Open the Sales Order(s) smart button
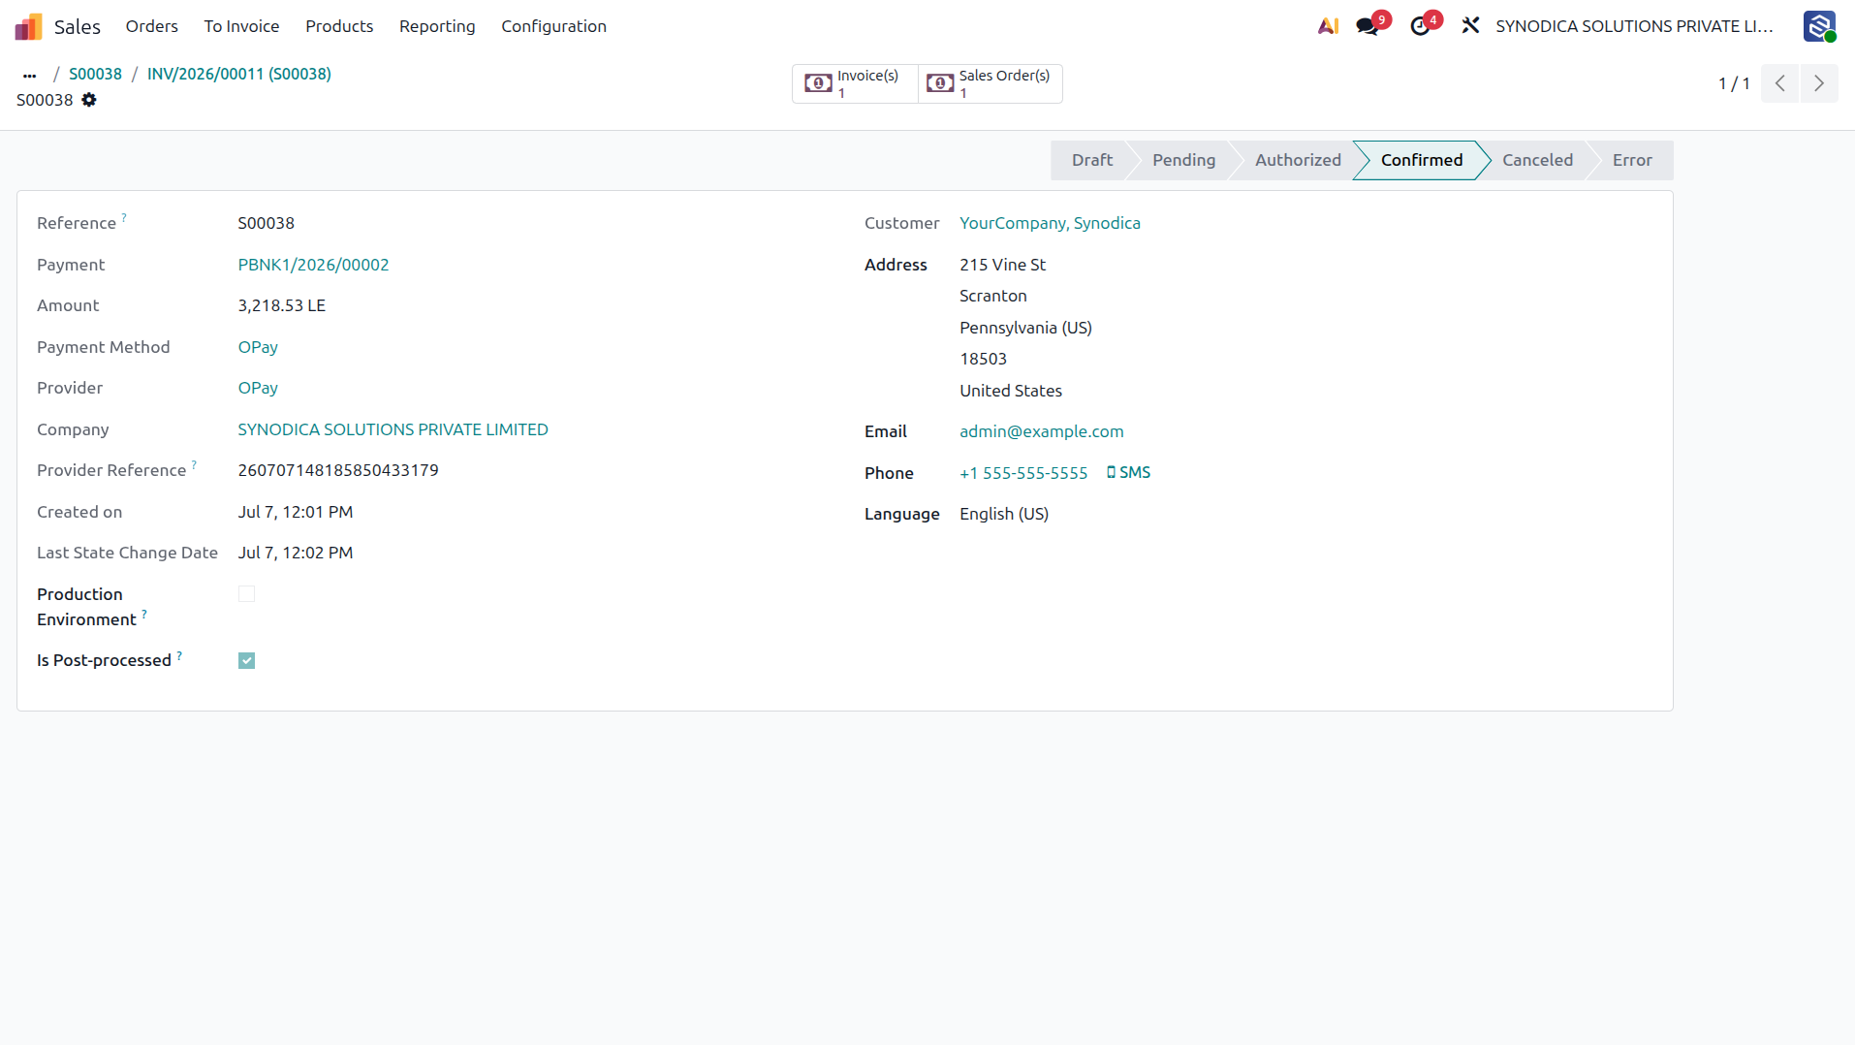Screen dimensions: 1855x1045 point(990,83)
